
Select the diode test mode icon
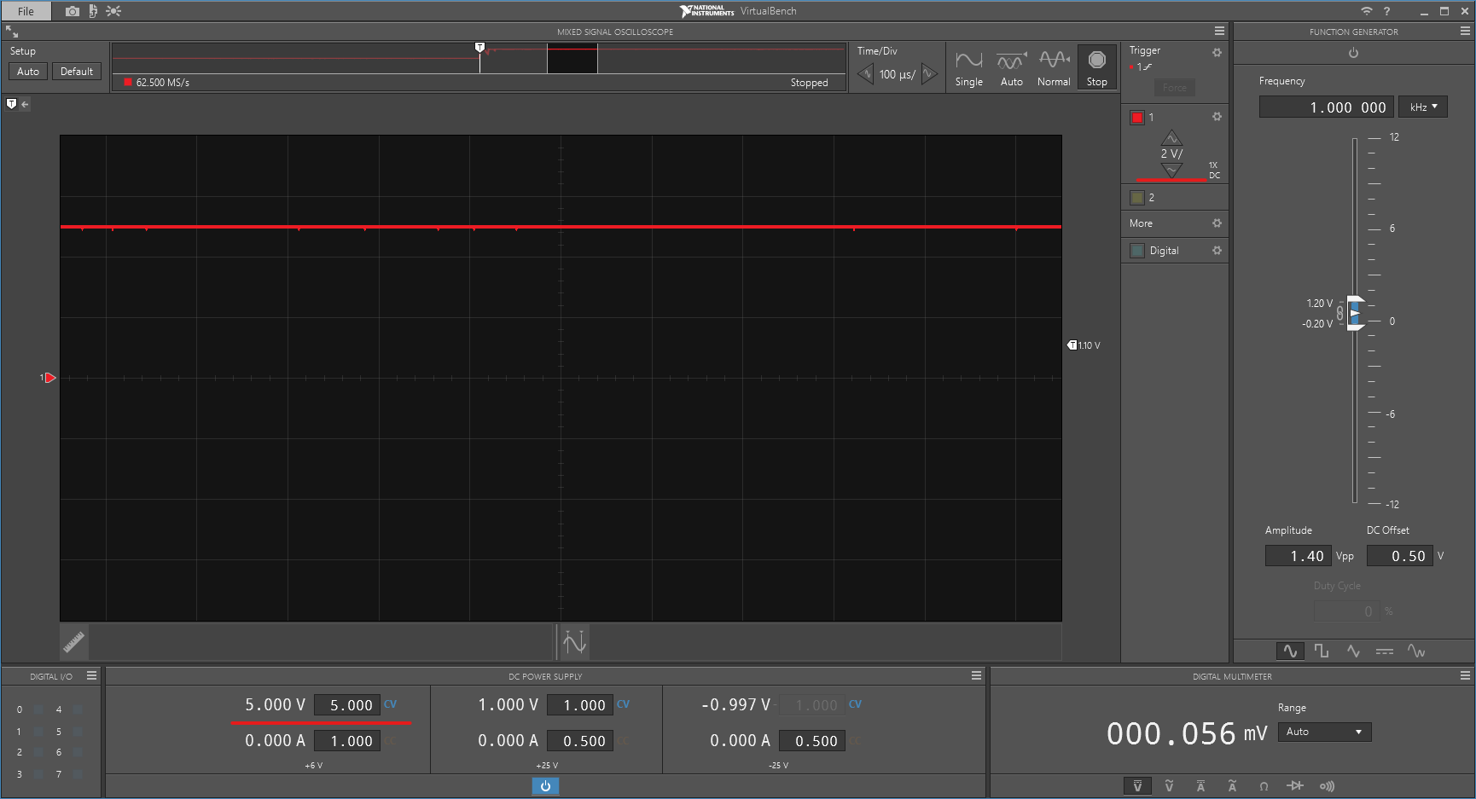[1295, 786]
